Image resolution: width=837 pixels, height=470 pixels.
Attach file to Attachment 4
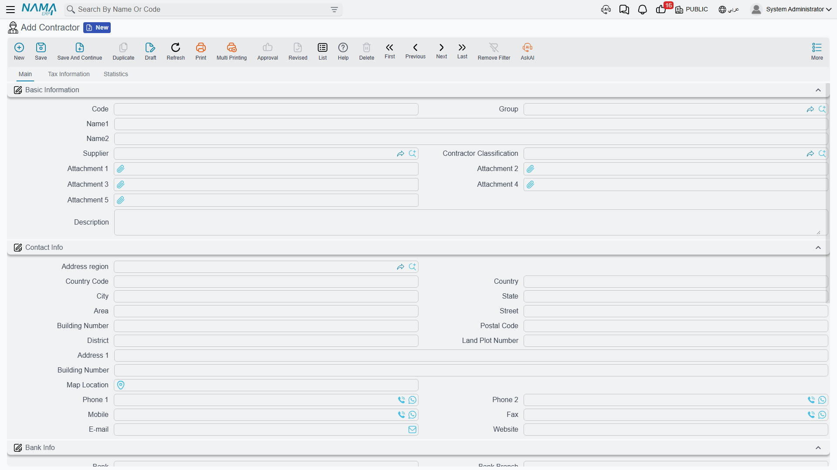pos(531,185)
